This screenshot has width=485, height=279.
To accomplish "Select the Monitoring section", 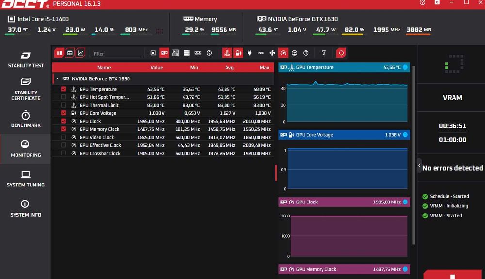I will click(x=26, y=149).
